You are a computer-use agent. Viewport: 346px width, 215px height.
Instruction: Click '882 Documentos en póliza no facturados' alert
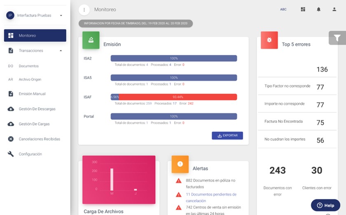(210, 183)
